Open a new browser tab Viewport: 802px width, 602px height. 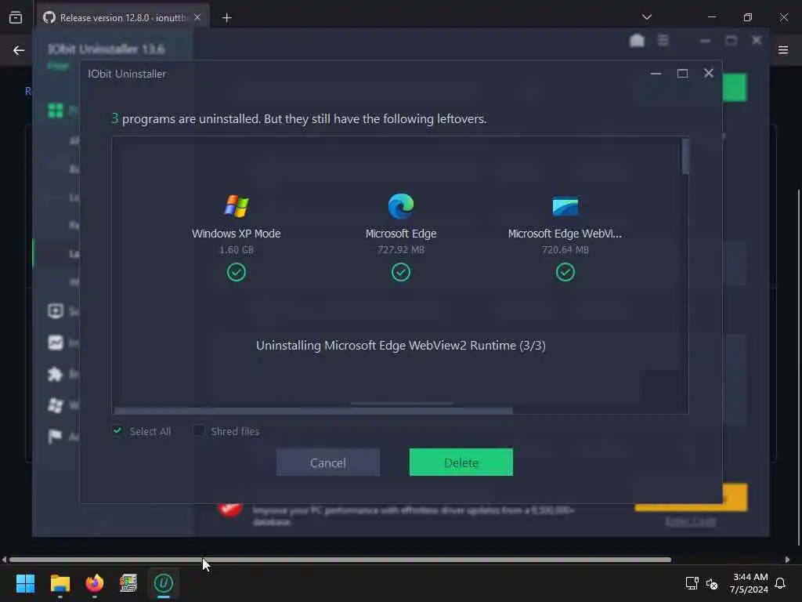(x=226, y=18)
